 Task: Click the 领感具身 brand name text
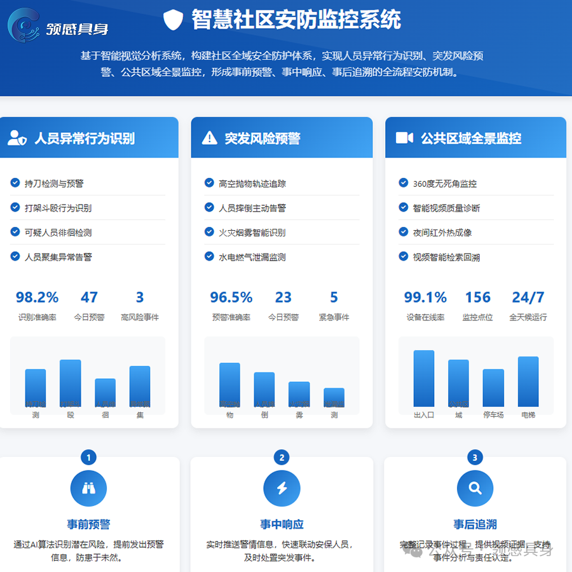coord(77,29)
